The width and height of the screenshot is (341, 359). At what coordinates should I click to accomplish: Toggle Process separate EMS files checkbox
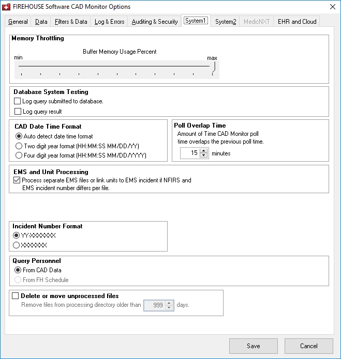17,180
